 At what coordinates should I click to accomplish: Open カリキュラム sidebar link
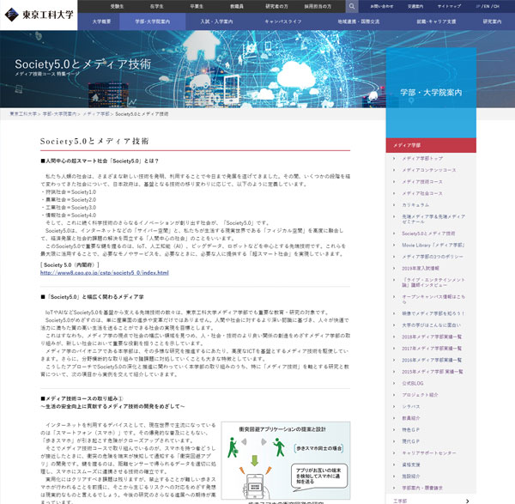(415, 204)
